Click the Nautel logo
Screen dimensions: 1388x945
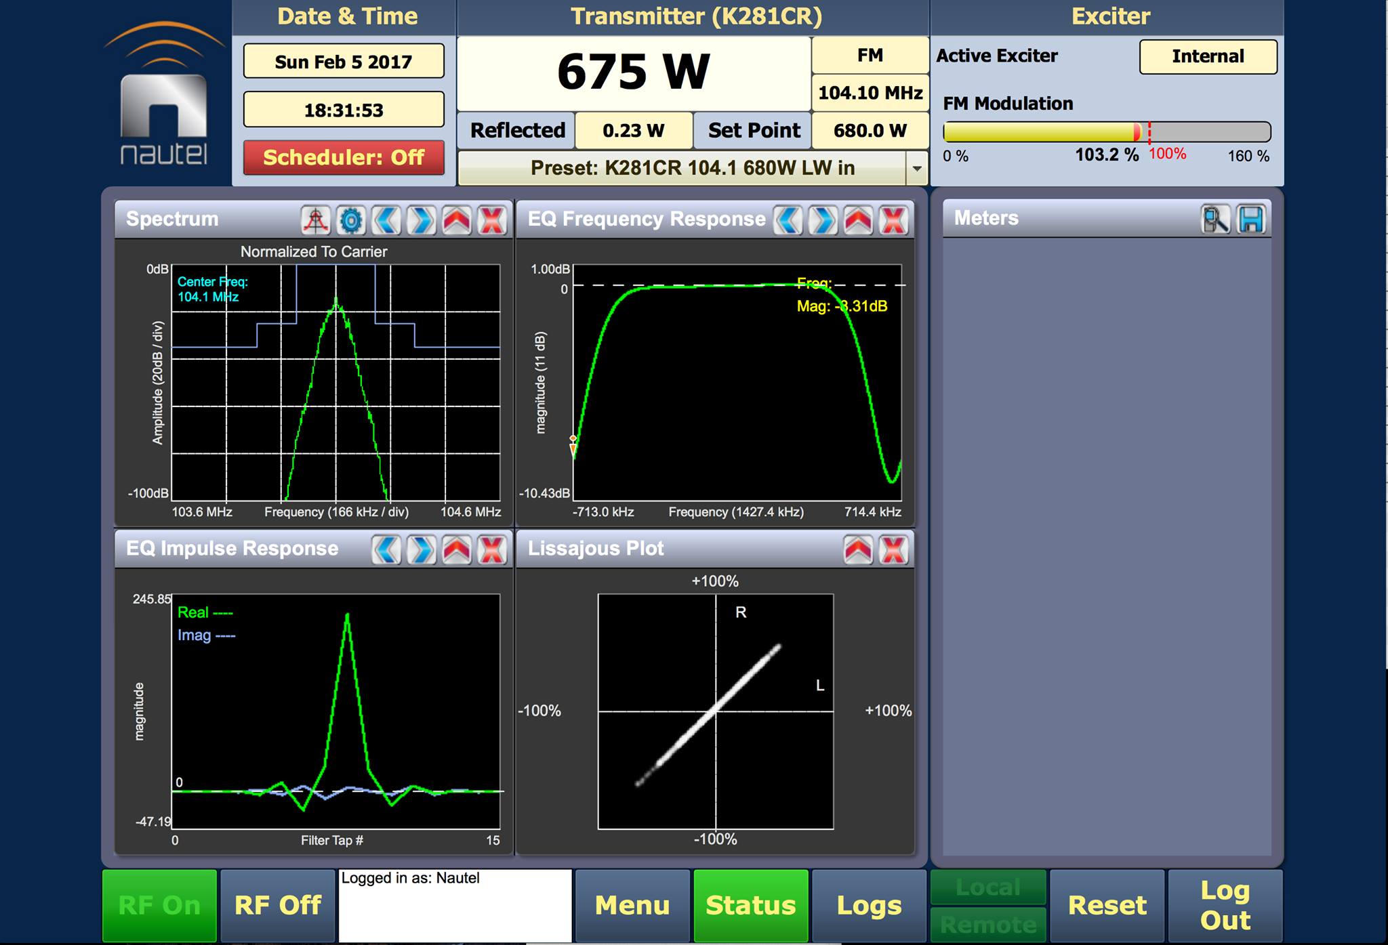(x=163, y=95)
